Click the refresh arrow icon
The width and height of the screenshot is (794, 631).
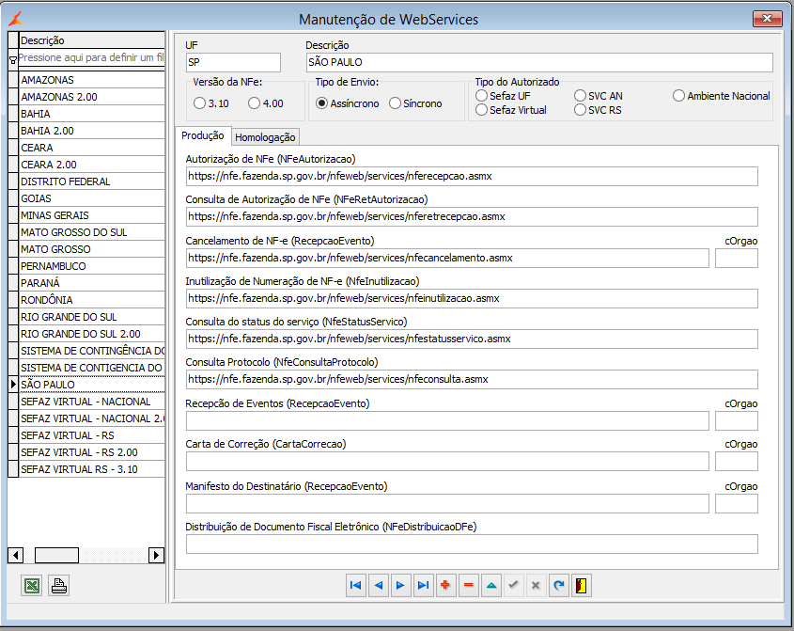coord(559,585)
